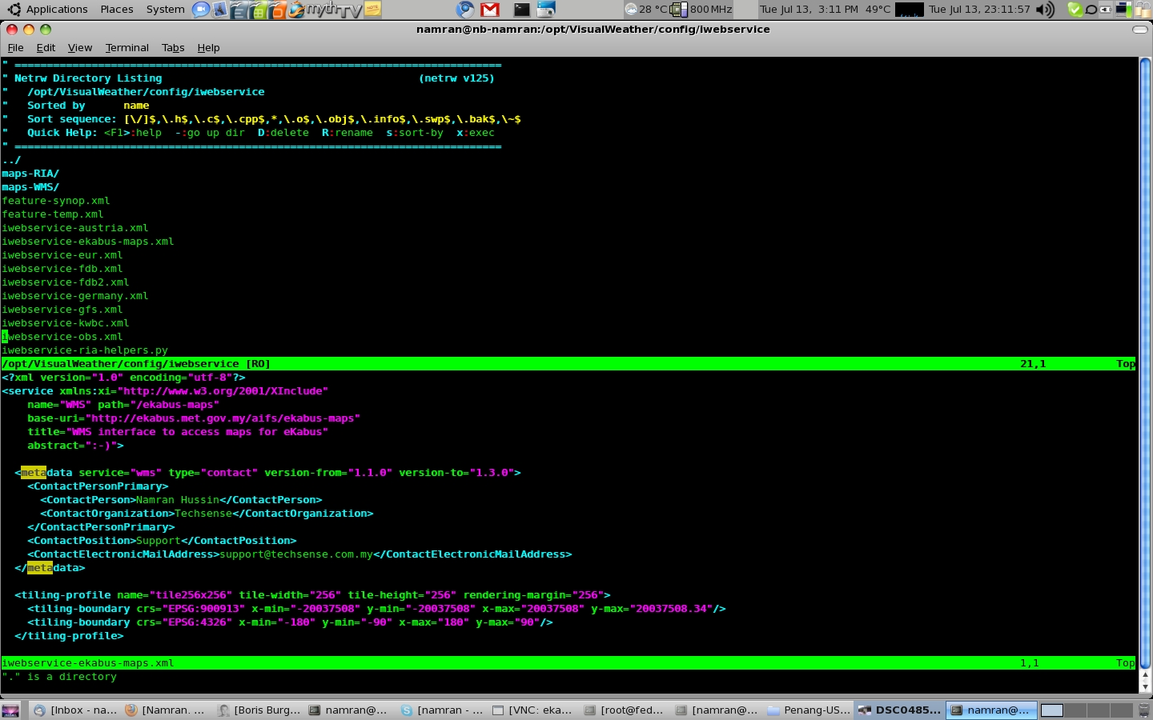Switch to the DSC0485 taskbar window button
Viewport: 1153px width, 720px height.
click(x=899, y=710)
